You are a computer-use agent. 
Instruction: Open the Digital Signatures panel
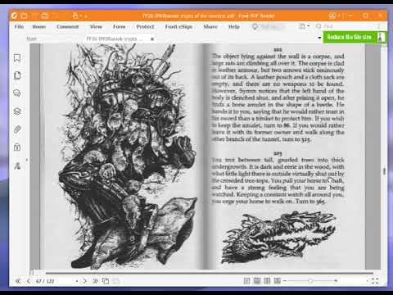click(x=17, y=166)
